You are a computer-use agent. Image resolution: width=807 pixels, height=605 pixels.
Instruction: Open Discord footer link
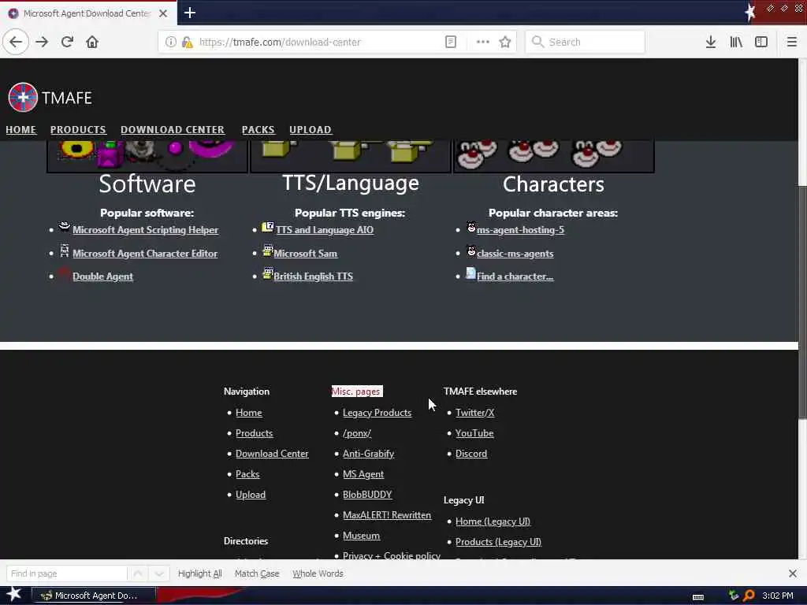click(471, 454)
